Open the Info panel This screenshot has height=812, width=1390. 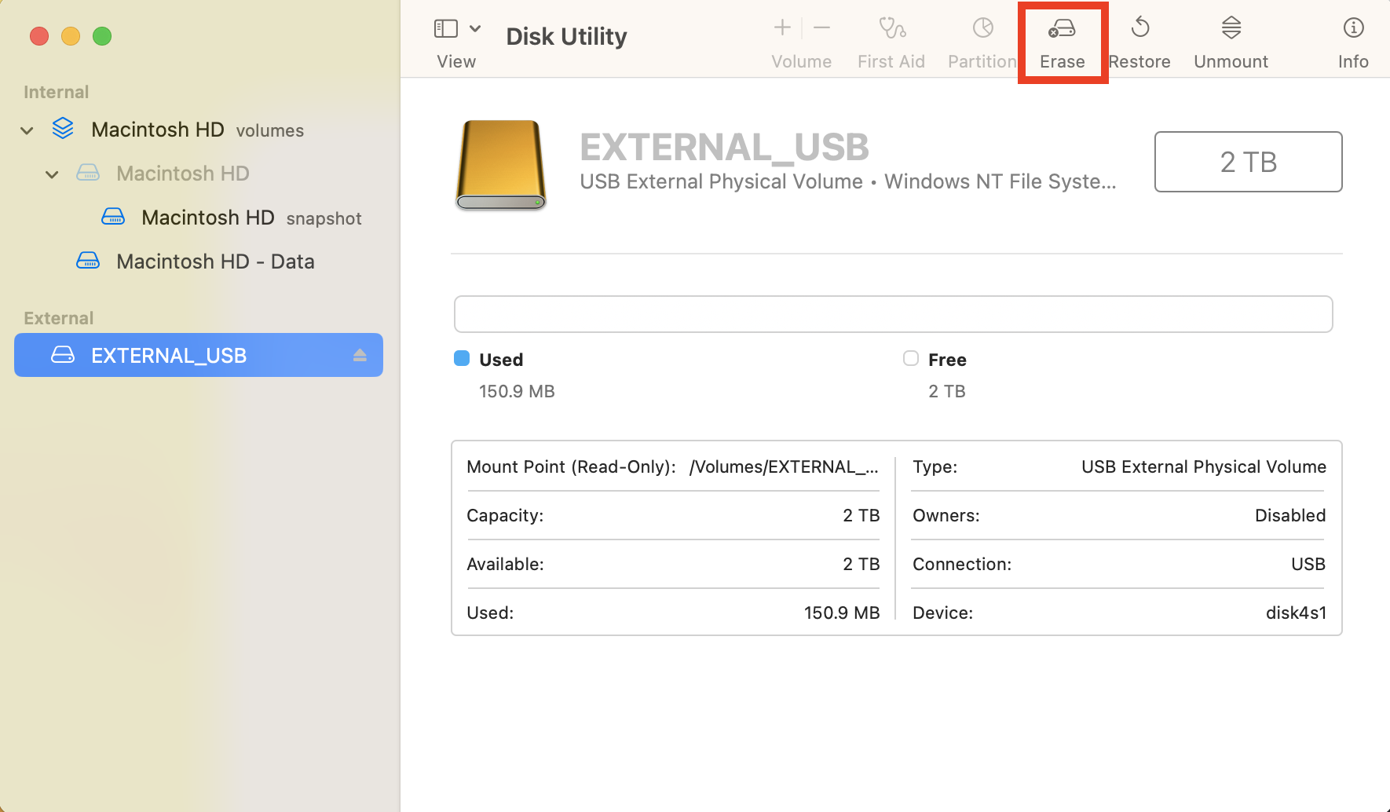coord(1353,28)
